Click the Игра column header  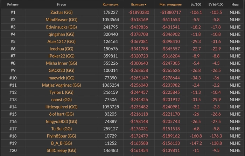(235, 5)
